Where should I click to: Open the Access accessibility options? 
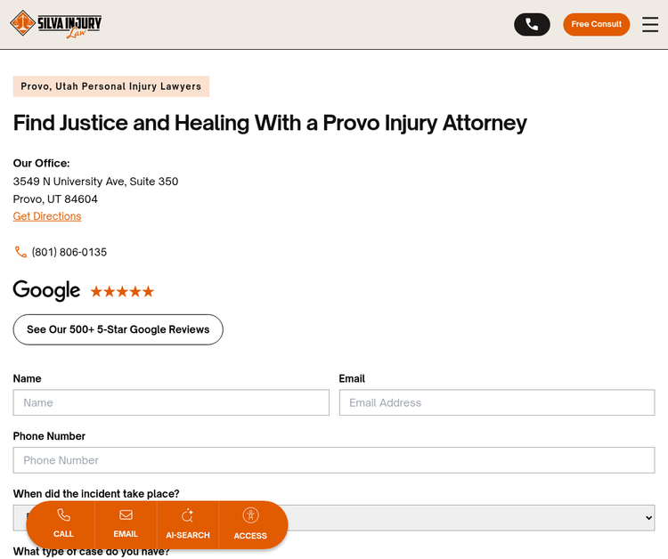(x=250, y=524)
